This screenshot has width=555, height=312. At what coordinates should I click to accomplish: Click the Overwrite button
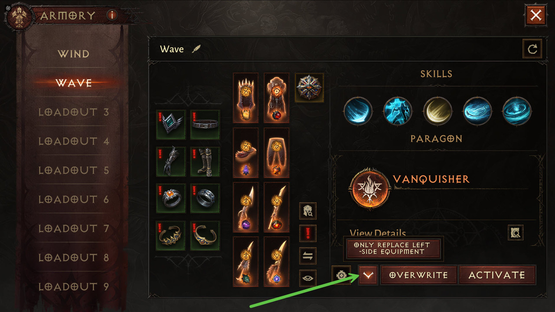[418, 275]
